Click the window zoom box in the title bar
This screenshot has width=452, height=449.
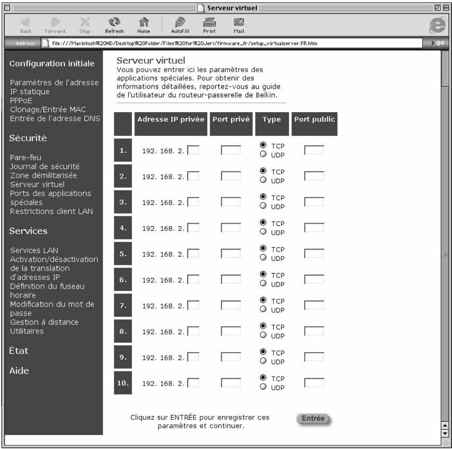coord(437,8)
